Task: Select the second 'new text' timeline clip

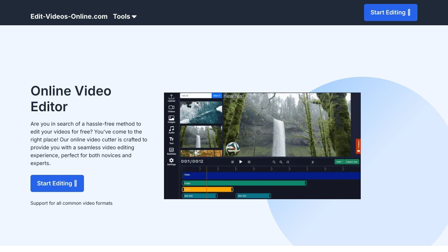Action: [253, 196]
